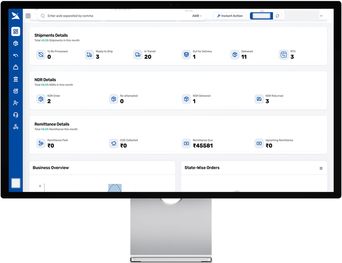Open the returns arrow icon in sidebar
Image resolution: width=342 pixels, height=263 pixels.
click(x=16, y=56)
